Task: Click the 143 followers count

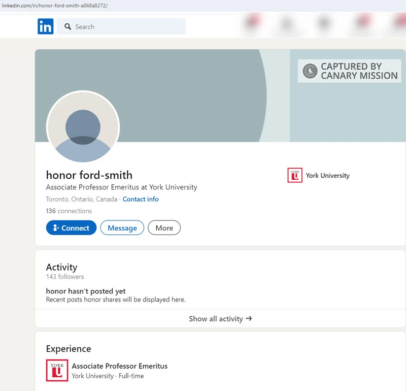Action: (65, 277)
